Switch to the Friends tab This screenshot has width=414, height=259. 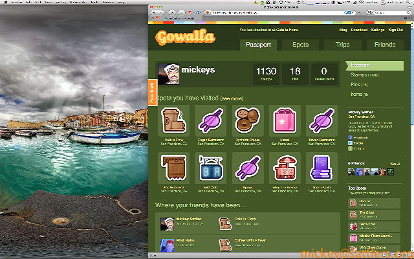tap(385, 45)
